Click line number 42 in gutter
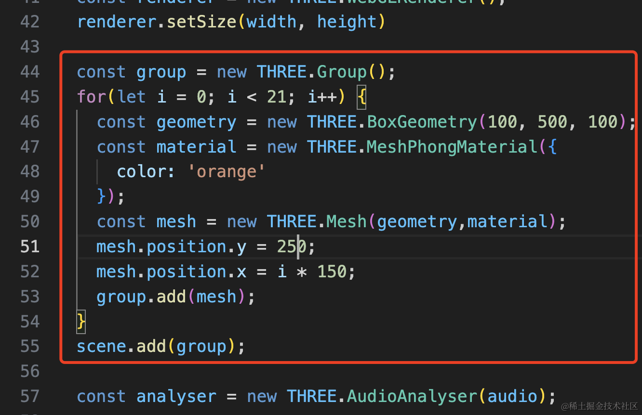The image size is (642, 415). [30, 22]
